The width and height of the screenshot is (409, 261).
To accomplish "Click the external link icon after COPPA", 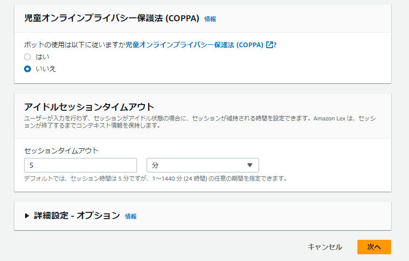I will pos(270,45).
